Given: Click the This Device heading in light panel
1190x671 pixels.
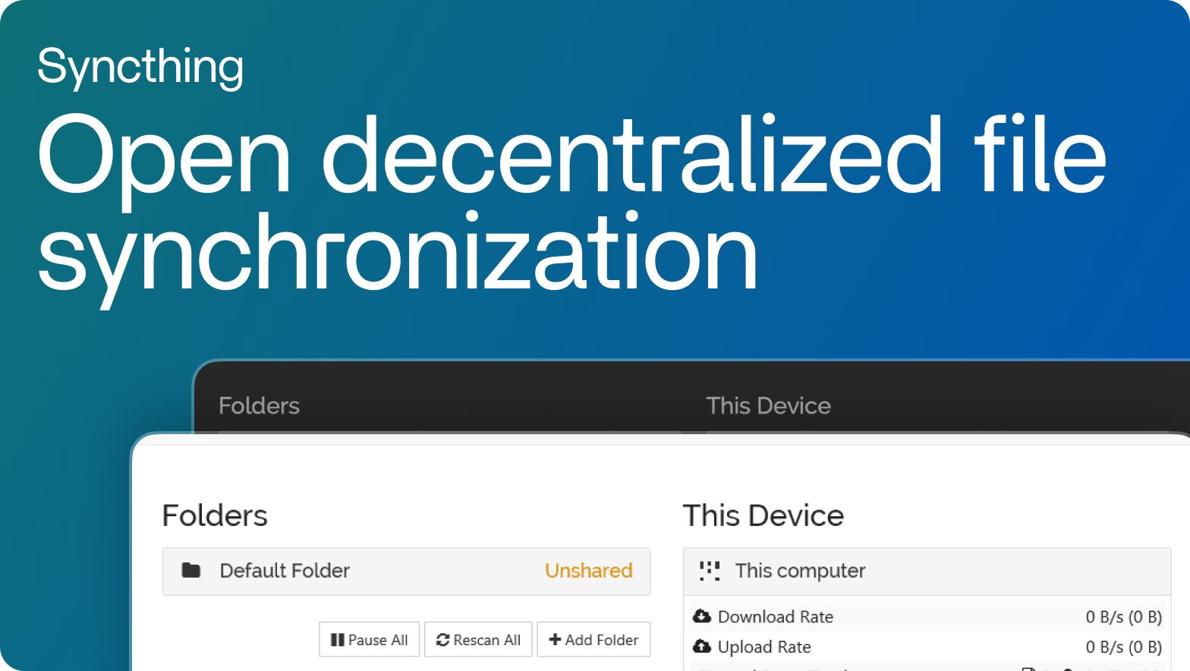Looking at the screenshot, I should pos(763,515).
